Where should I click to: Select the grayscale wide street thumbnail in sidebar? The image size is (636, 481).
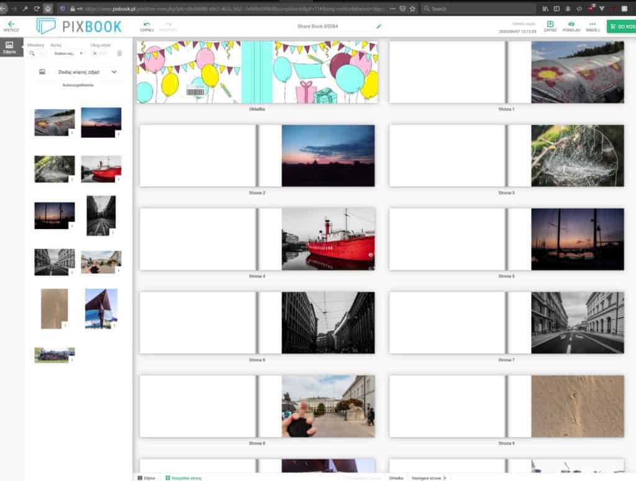[x=55, y=262]
